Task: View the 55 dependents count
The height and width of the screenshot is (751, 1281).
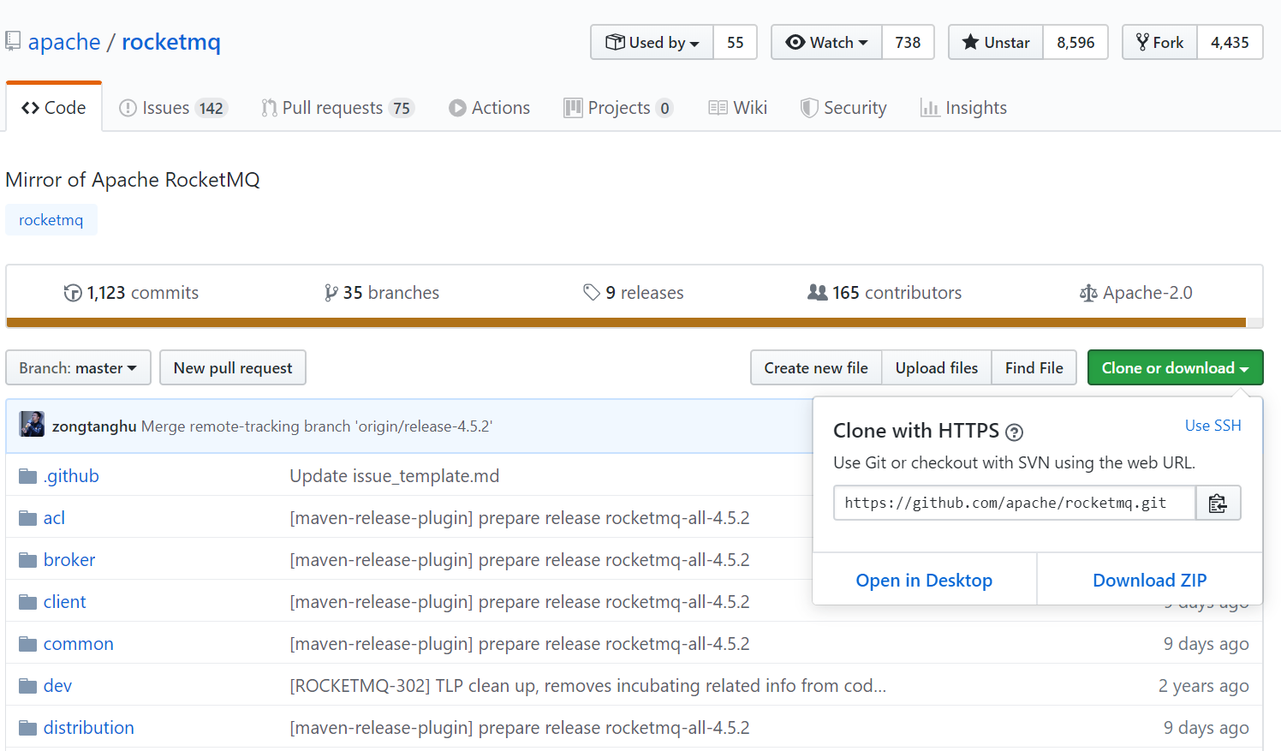Action: tap(736, 42)
